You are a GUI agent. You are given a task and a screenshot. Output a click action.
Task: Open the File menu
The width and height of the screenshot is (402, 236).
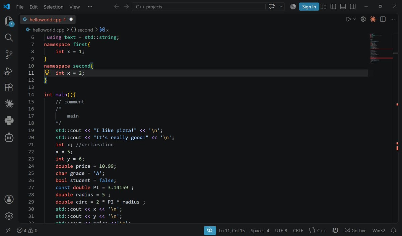(20, 7)
